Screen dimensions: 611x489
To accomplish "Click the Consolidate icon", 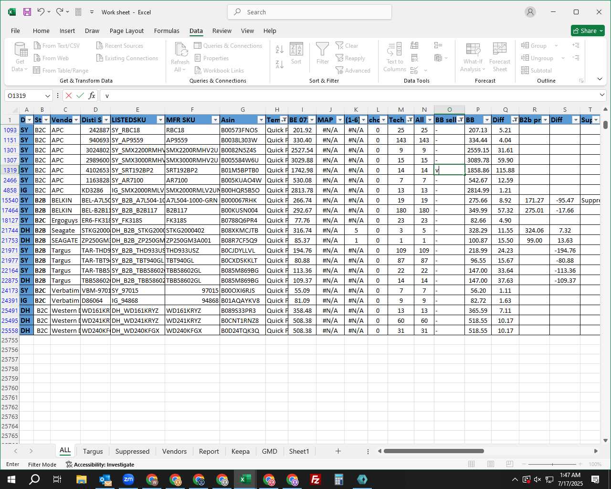I will [438, 45].
